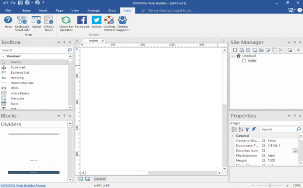Toggle the Document Type property marker
Screen dimensions: 303x188
click(x=263, y=145)
